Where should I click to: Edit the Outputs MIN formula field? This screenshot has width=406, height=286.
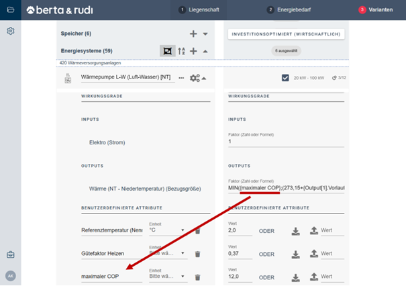click(x=286, y=188)
